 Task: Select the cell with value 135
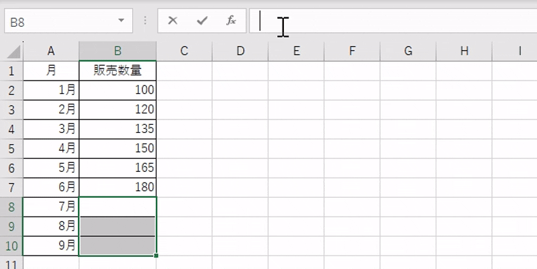[117, 129]
